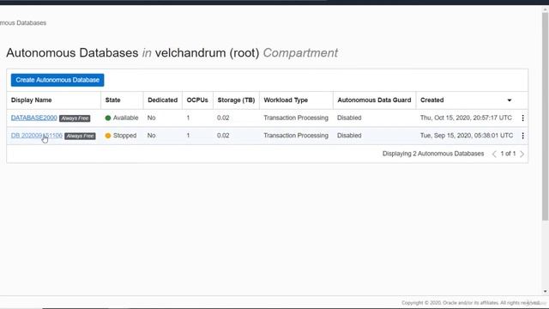Click the State column header
The height and width of the screenshot is (309, 549).
112,100
